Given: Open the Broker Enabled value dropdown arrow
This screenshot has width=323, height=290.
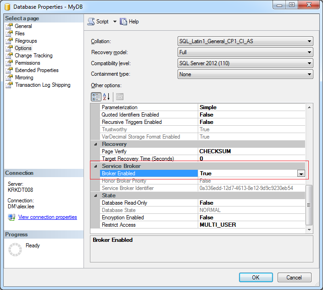Looking at the screenshot, I should pyautogui.click(x=301, y=173).
